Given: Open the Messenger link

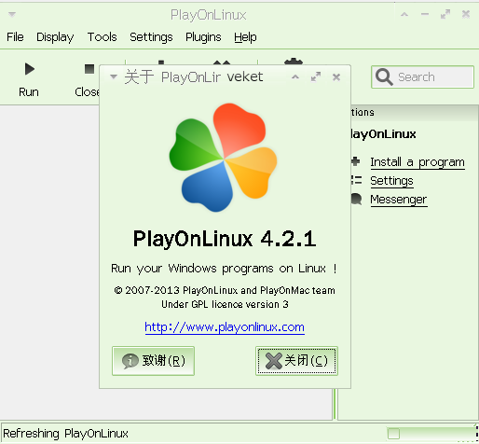Looking at the screenshot, I should tap(399, 200).
